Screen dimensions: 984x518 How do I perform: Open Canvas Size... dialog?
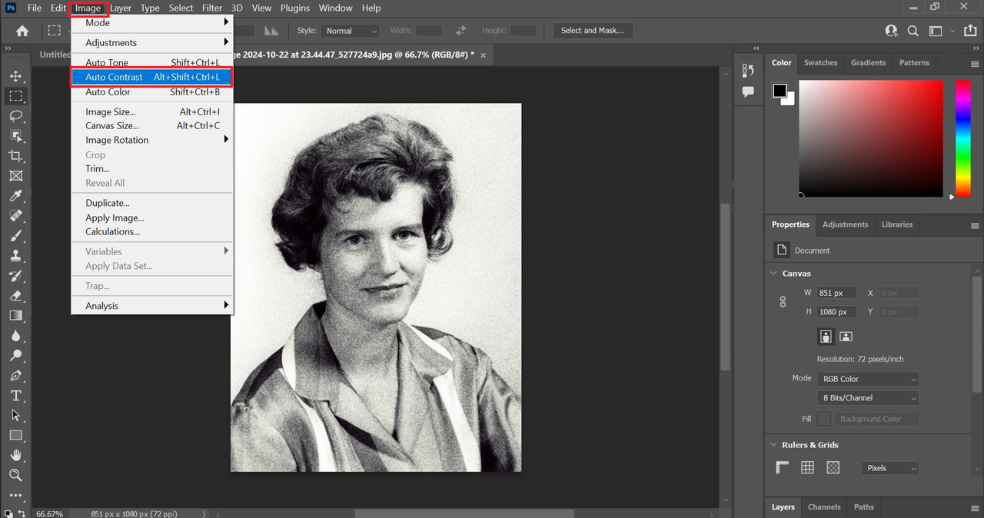coord(152,125)
